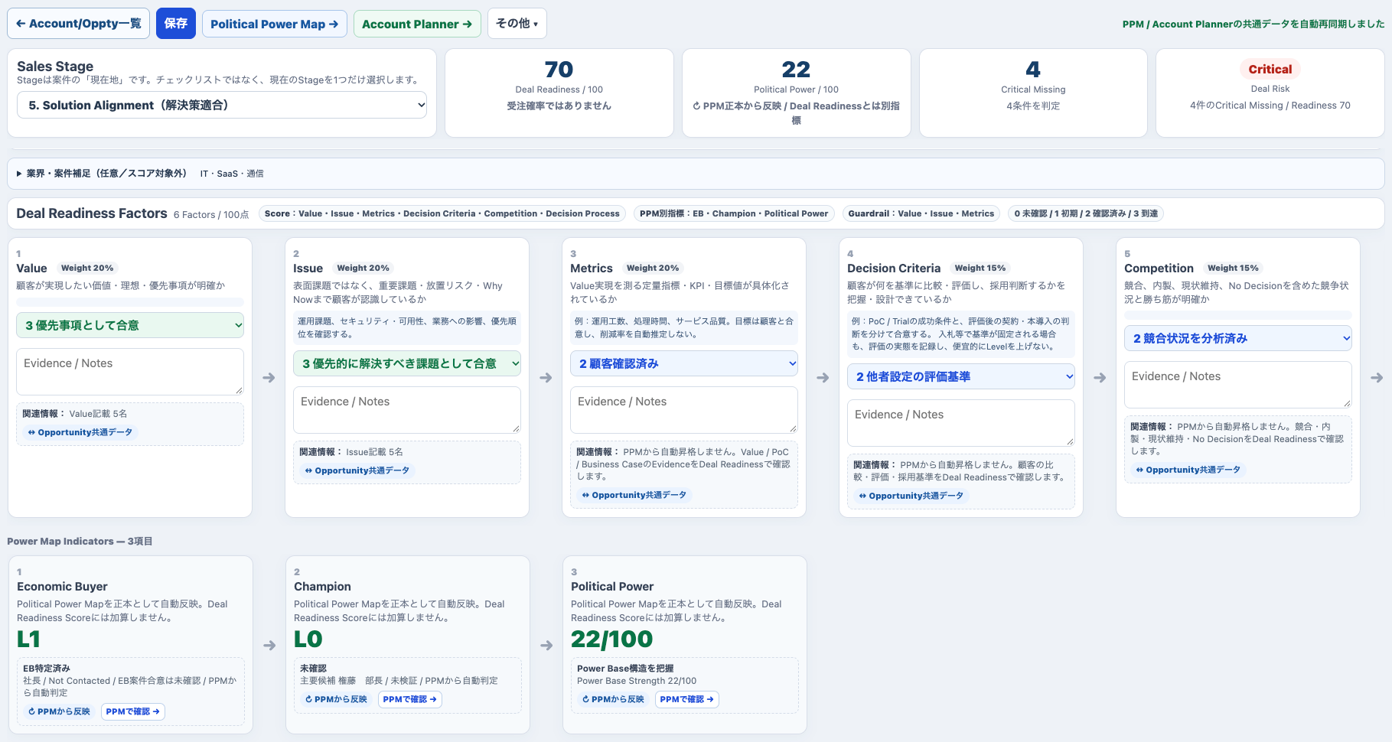This screenshot has width=1392, height=742.
Task: Open Political Power Map
Action: pyautogui.click(x=274, y=24)
